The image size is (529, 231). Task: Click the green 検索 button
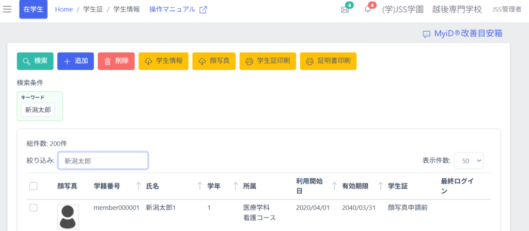(35, 61)
